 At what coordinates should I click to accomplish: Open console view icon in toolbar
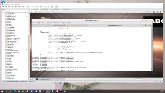coord(52,6)
